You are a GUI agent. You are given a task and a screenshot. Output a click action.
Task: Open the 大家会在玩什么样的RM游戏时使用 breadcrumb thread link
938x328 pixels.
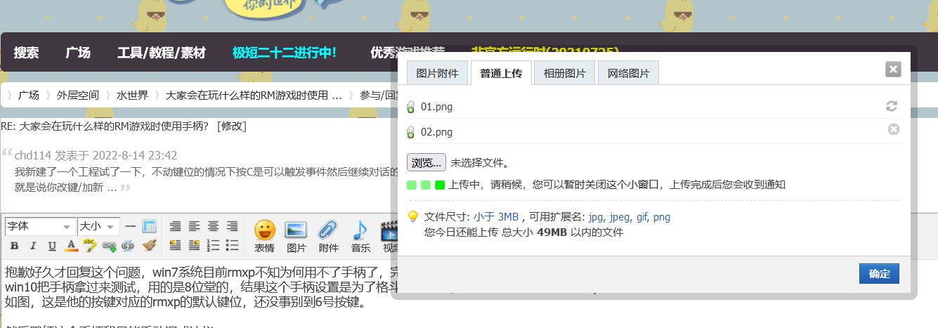[254, 96]
